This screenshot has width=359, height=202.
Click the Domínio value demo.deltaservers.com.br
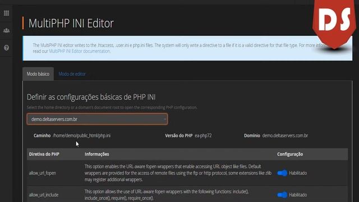285,136
